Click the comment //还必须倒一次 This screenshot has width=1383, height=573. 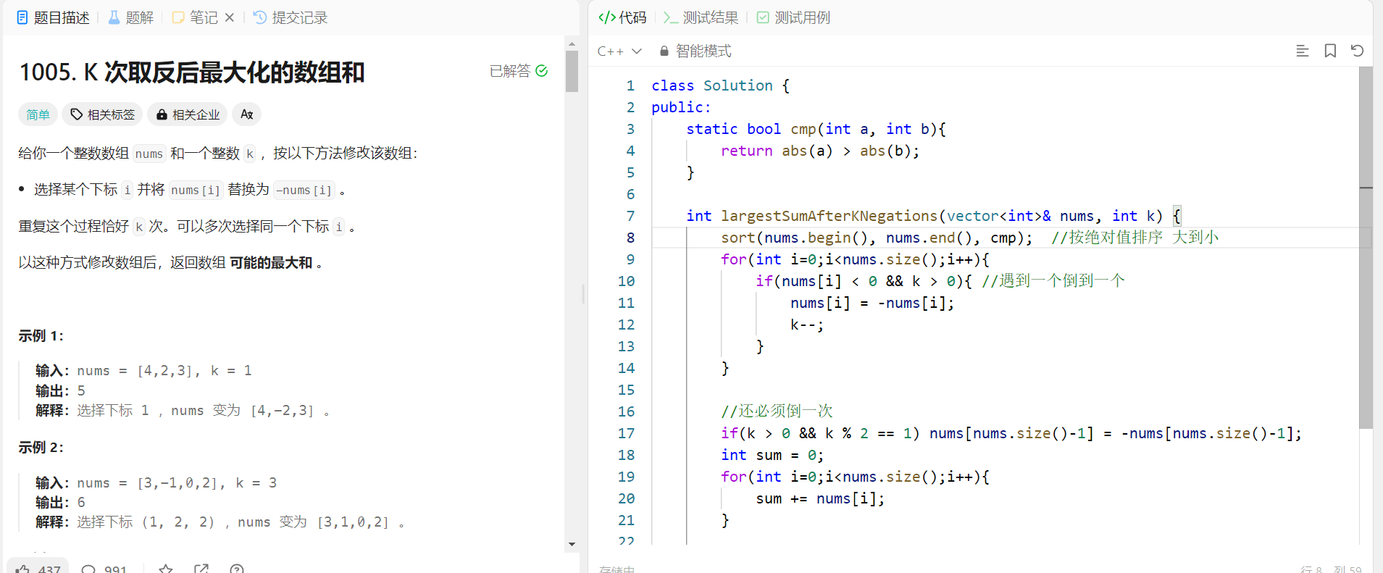(777, 411)
